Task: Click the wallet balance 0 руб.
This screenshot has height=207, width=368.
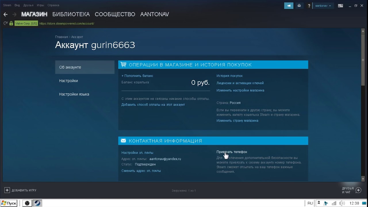Action: 200,83
